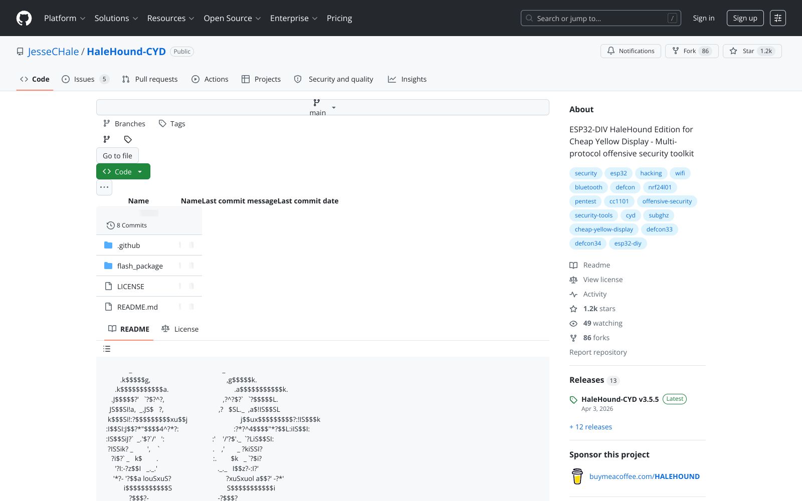Viewport: 802px width, 501px height.
Task: Fork the repository
Action: pos(692,51)
